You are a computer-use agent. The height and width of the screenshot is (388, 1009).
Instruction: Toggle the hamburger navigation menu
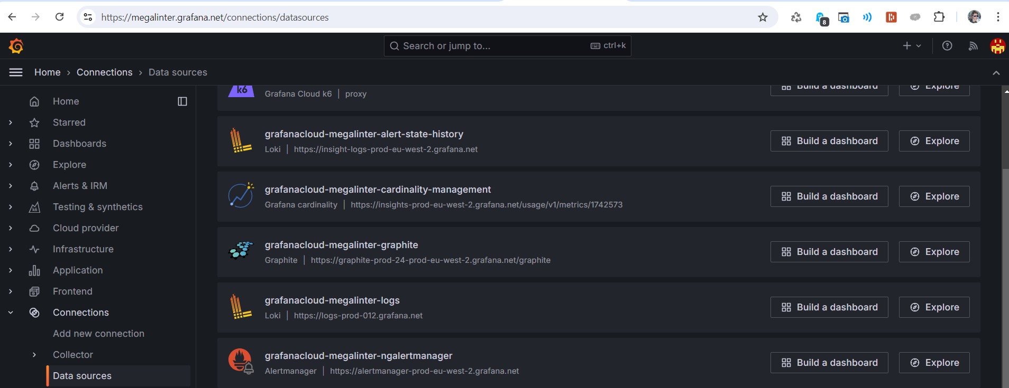pyautogui.click(x=16, y=72)
